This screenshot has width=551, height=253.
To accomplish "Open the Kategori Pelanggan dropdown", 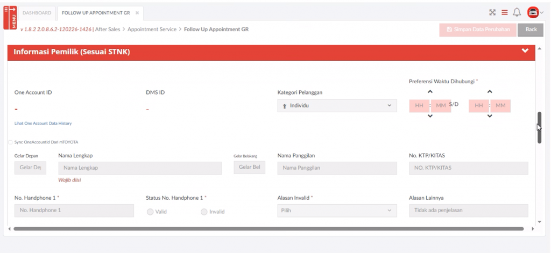I will click(337, 106).
